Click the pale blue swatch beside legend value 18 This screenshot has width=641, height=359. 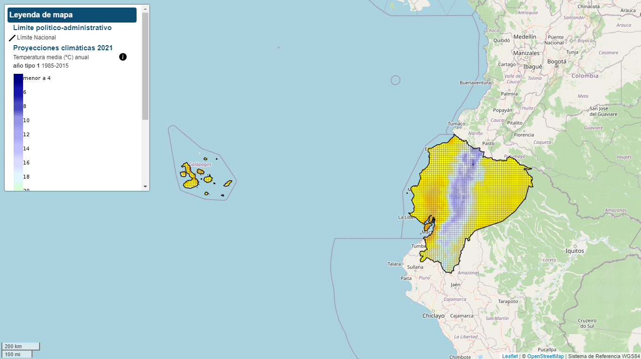pyautogui.click(x=18, y=177)
